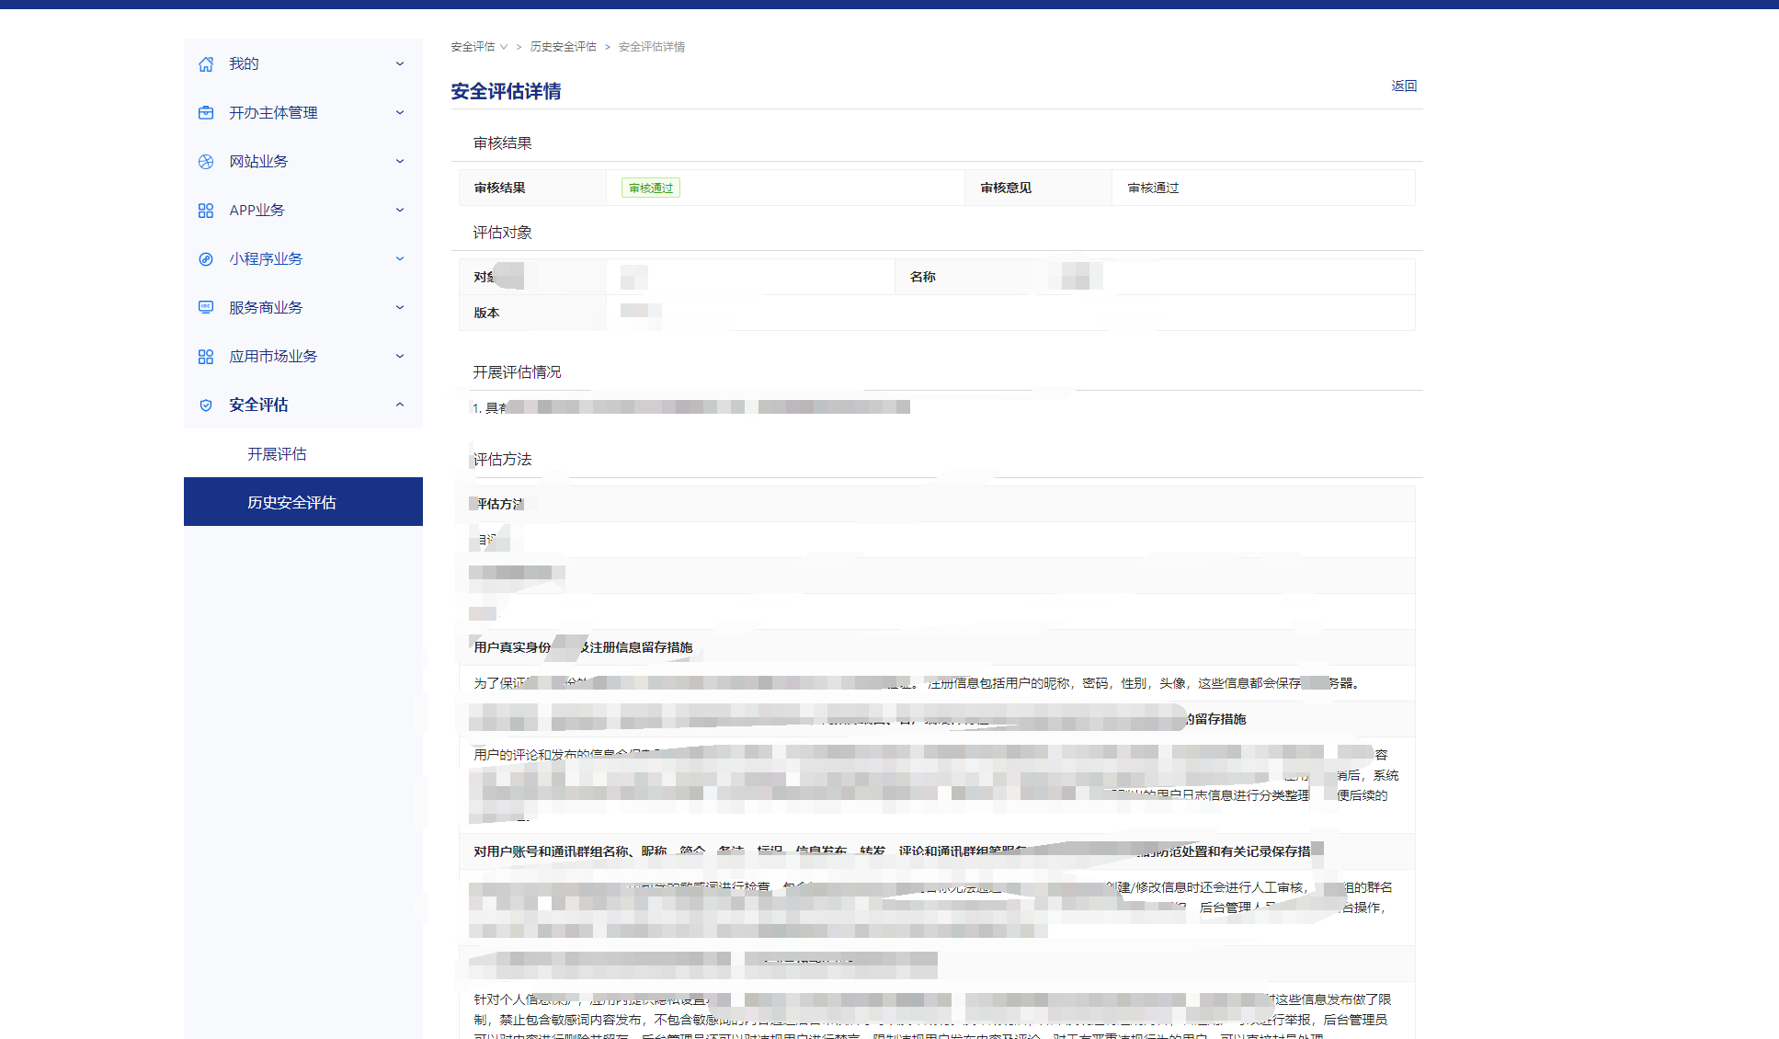Click the green 审核通过 status tag
This screenshot has height=1039, width=1779.
651,188
